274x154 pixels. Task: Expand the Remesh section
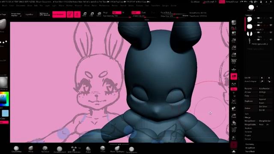(x=248, y=132)
